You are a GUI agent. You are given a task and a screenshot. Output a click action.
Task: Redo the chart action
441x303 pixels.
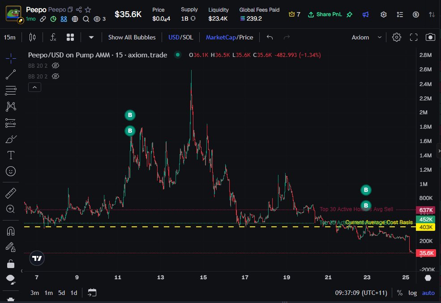click(287, 37)
